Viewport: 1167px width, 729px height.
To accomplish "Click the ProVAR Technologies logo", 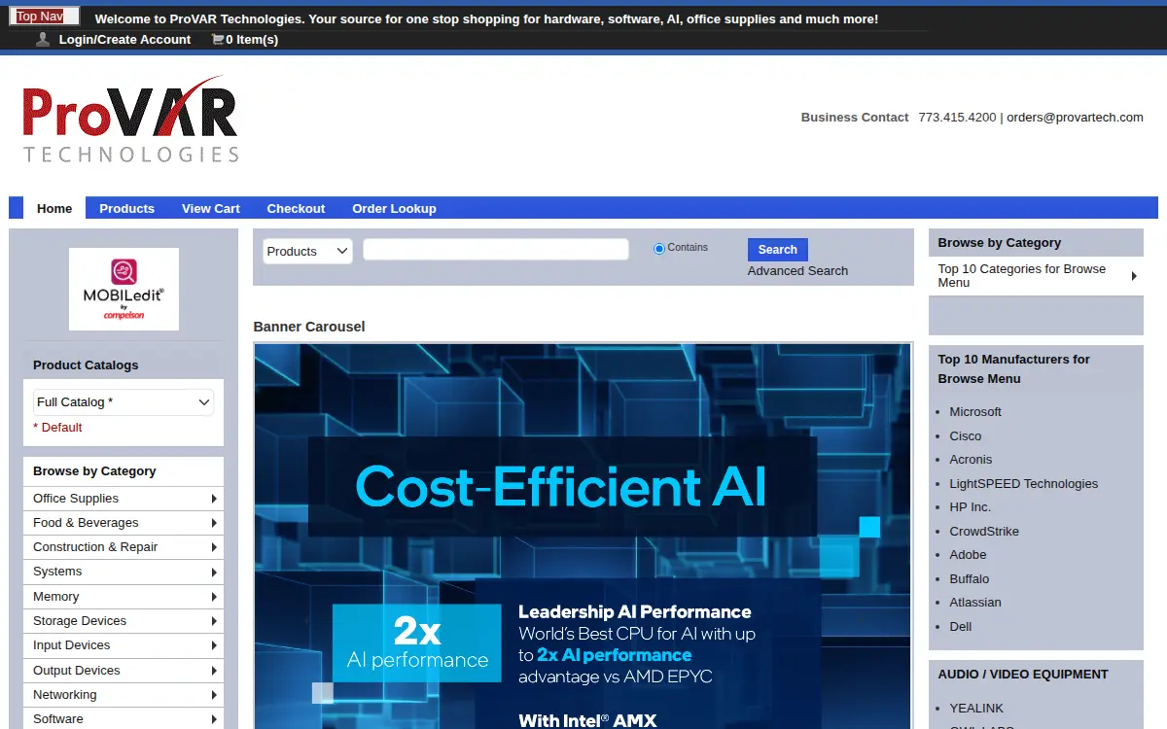I will 130,119.
